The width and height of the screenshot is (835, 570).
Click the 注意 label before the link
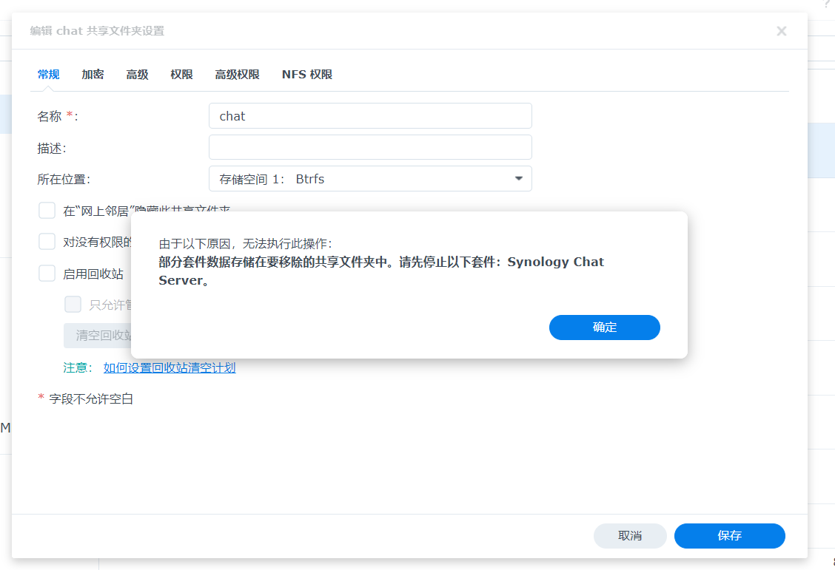click(78, 367)
